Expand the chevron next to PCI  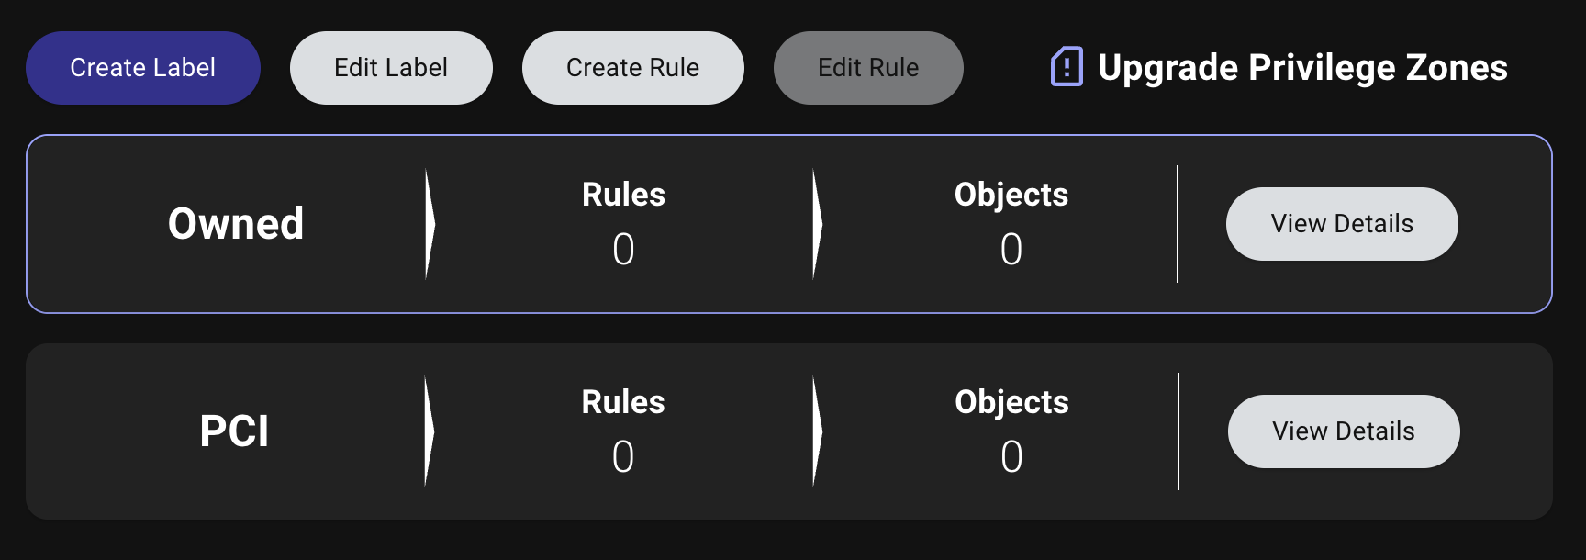pos(429,431)
